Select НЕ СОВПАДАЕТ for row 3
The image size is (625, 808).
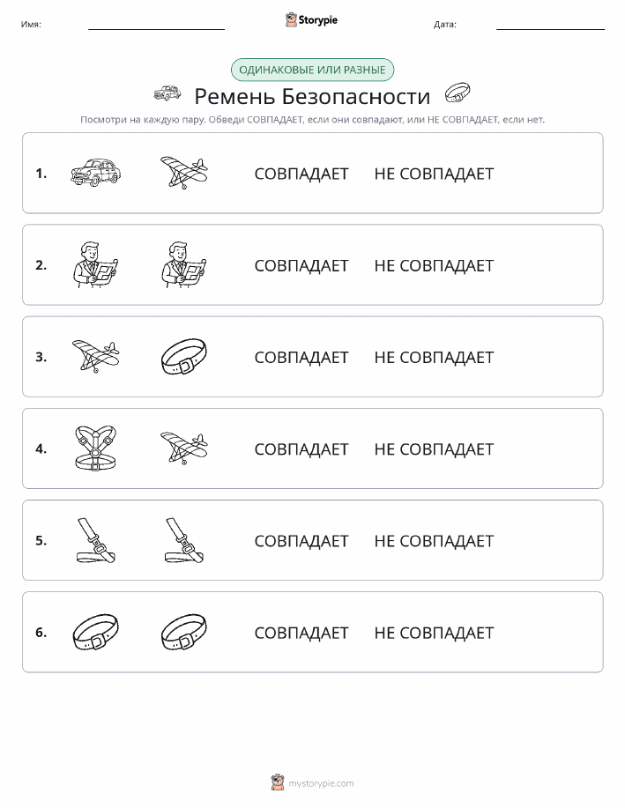pyautogui.click(x=435, y=357)
